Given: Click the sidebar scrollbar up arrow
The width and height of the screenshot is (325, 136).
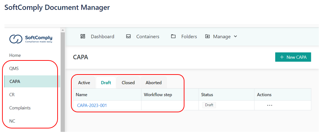Looking at the screenshot, I should pyautogui.click(x=63, y=30).
